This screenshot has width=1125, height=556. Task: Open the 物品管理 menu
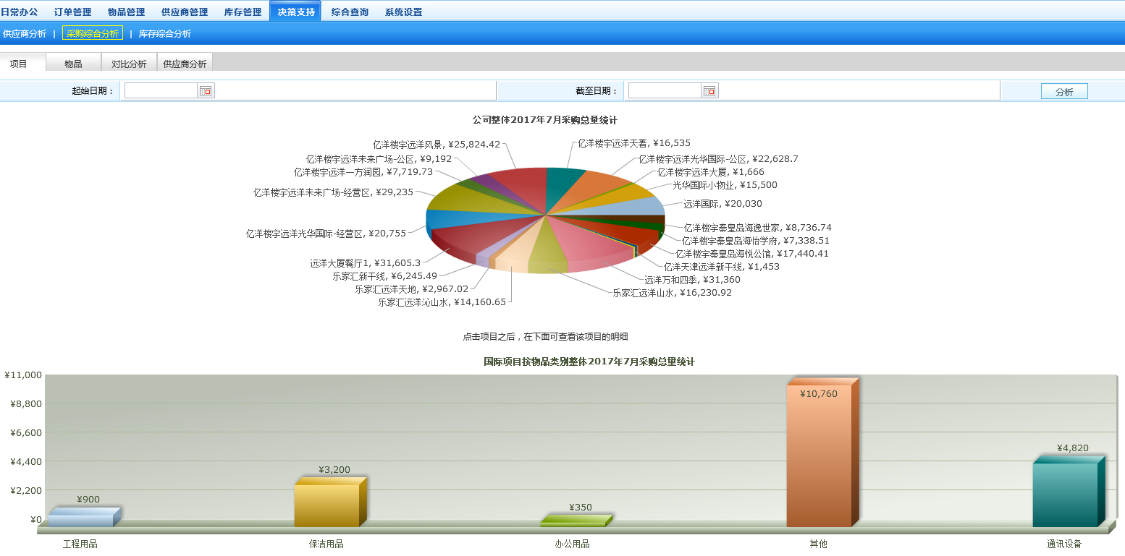click(126, 12)
